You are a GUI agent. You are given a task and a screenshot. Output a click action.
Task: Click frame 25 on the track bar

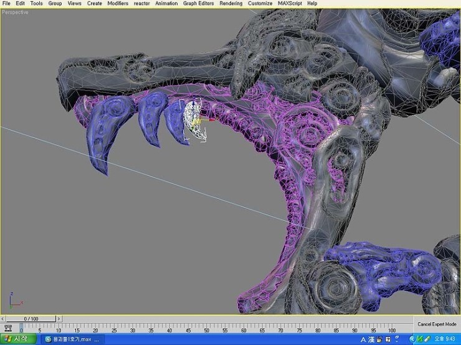[x=114, y=328]
